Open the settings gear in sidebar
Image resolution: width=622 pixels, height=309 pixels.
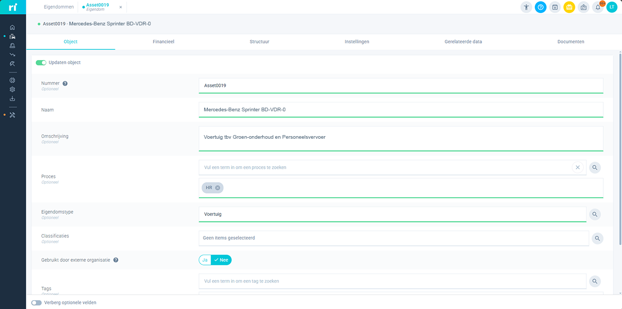click(x=12, y=90)
